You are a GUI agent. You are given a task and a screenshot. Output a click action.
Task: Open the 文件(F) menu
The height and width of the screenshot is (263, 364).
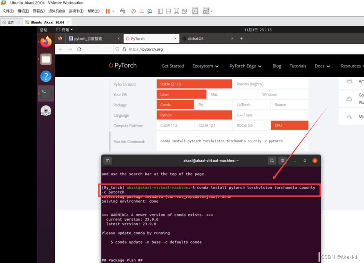click(x=8, y=11)
